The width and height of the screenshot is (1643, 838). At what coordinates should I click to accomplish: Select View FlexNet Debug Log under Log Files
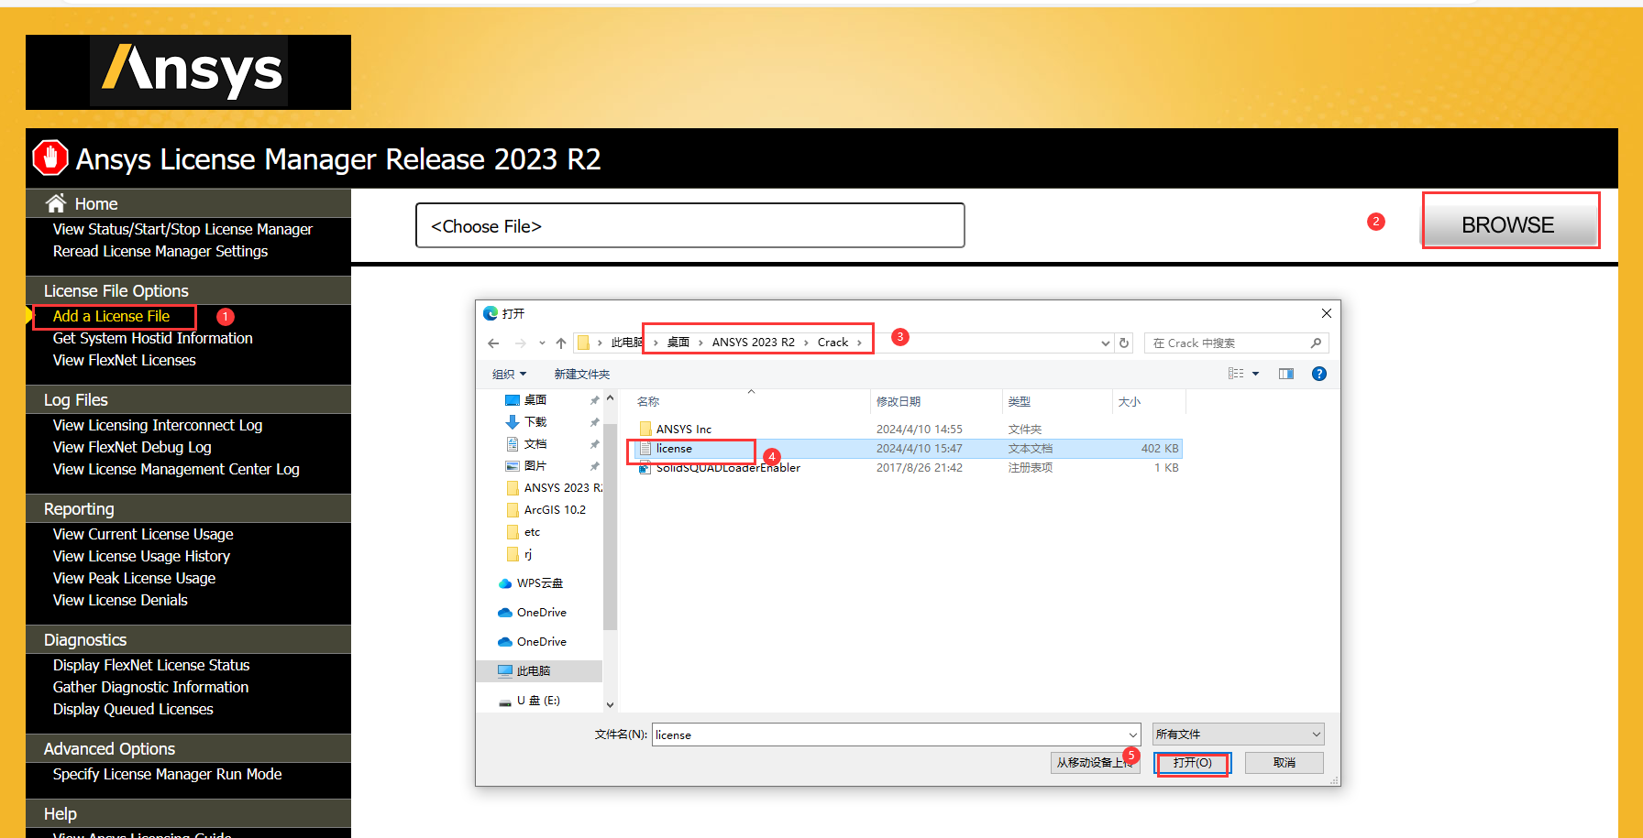click(x=131, y=447)
